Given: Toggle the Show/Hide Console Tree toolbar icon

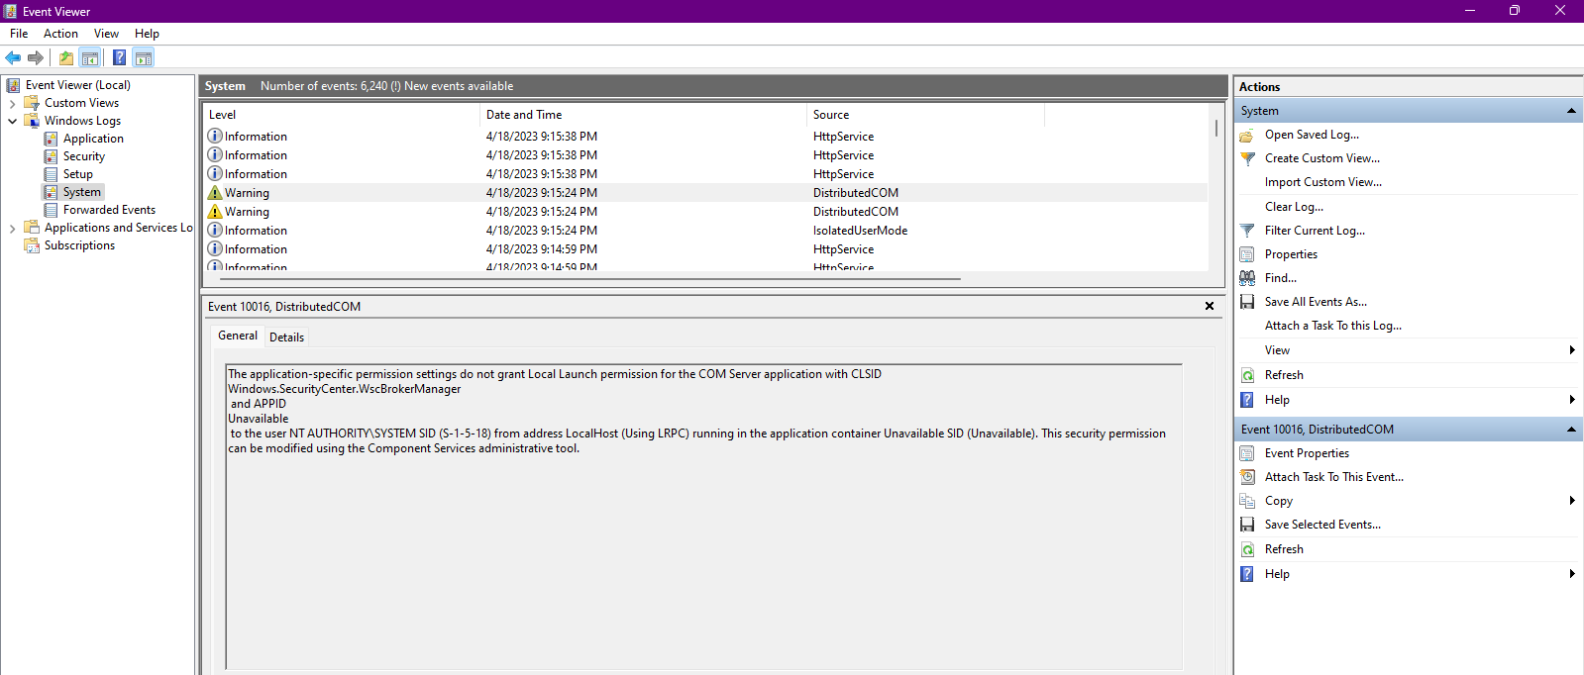Looking at the screenshot, I should [x=90, y=57].
